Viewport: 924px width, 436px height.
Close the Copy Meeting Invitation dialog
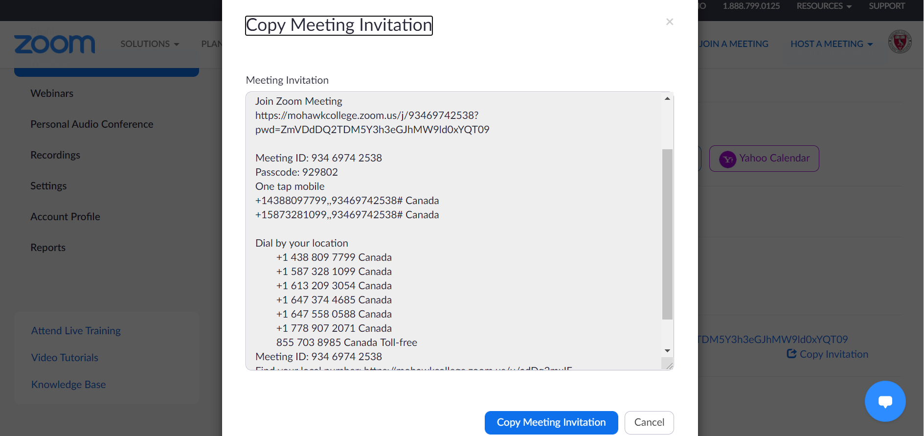670,22
